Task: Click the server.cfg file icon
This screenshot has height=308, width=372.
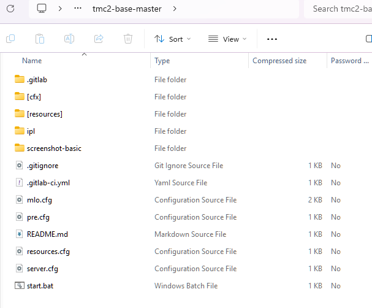Action: tap(19, 268)
